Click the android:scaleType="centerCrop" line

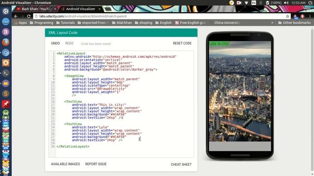(x=101, y=86)
